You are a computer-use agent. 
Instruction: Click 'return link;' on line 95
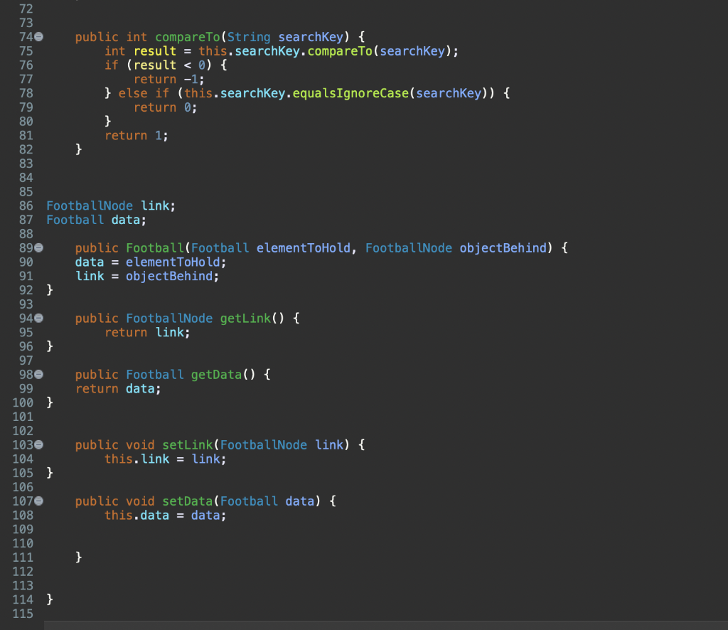[148, 332]
